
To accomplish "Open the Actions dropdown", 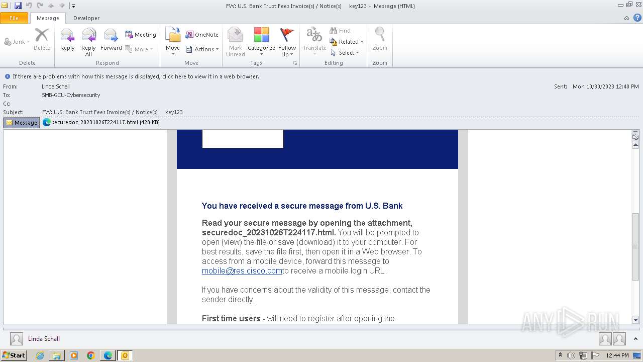I will click(202, 49).
